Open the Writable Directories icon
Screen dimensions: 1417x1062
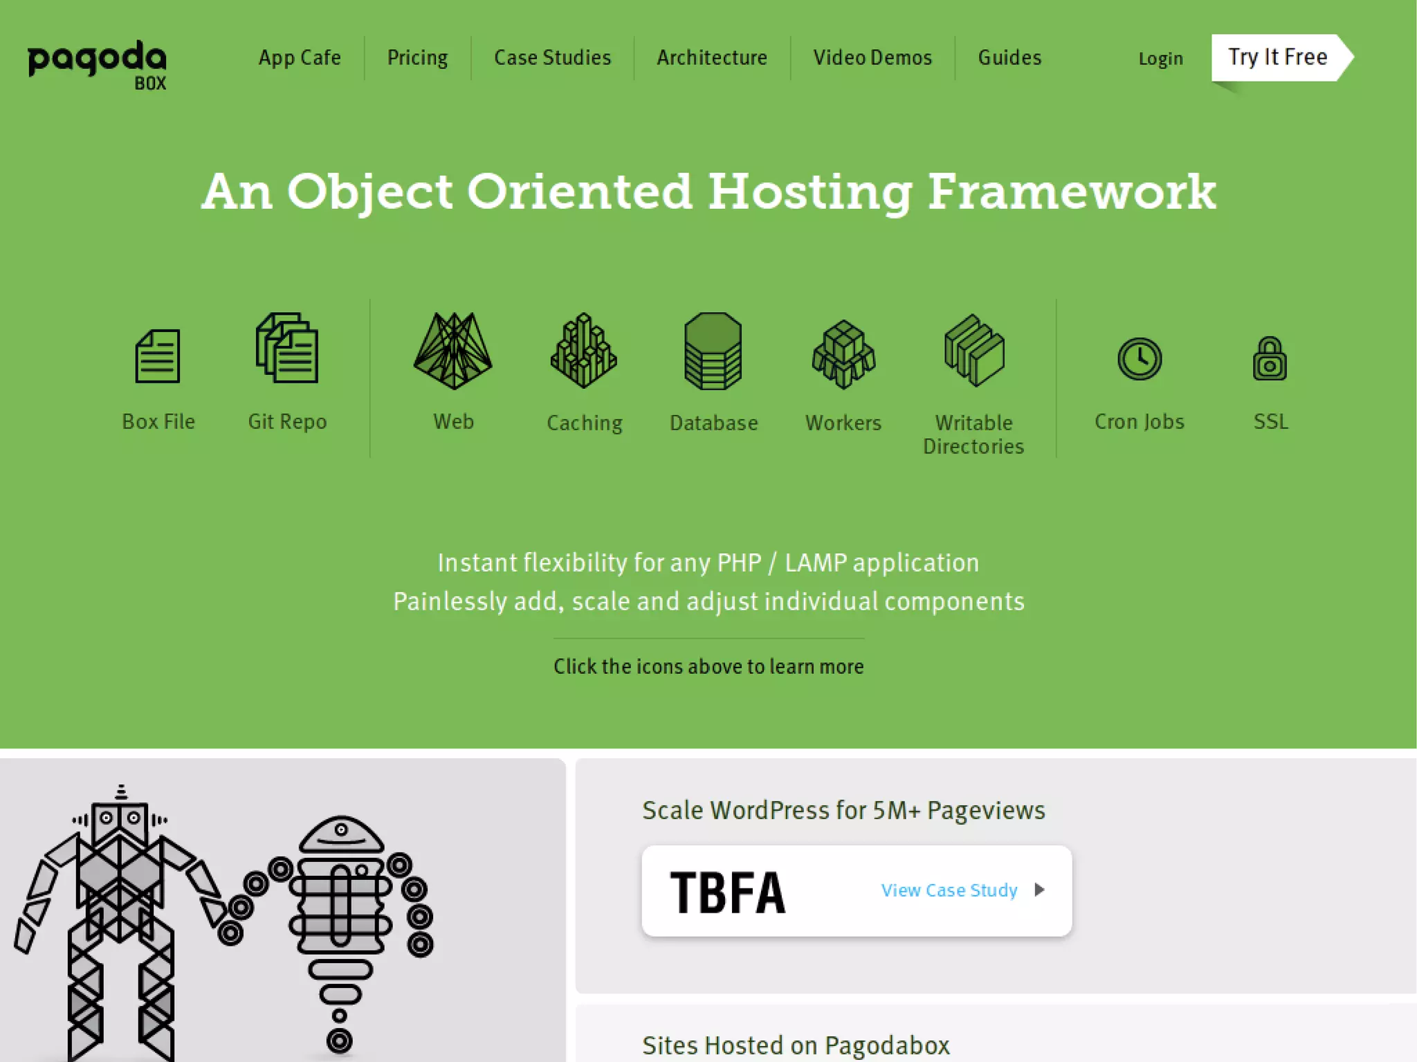click(974, 350)
